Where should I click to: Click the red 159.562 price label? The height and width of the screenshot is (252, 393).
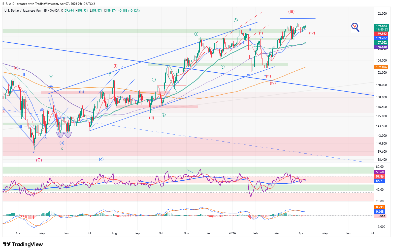point(381,34)
